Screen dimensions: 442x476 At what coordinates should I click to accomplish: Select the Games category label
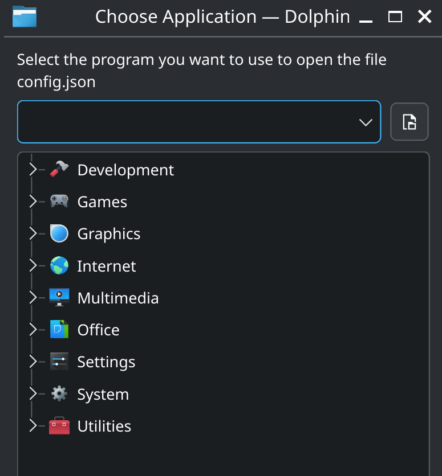coord(102,202)
